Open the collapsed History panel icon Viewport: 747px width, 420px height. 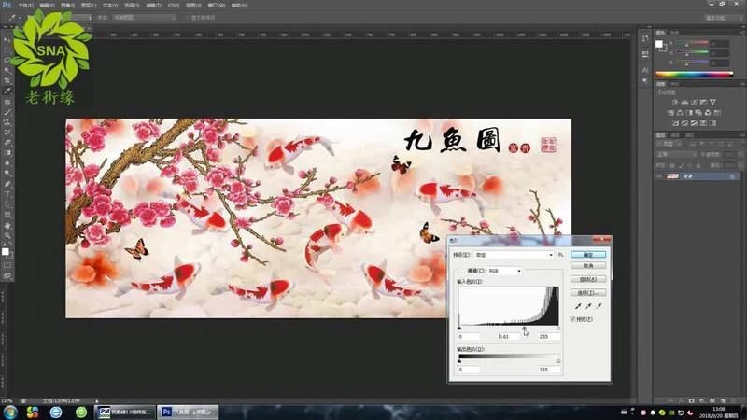pos(645,38)
